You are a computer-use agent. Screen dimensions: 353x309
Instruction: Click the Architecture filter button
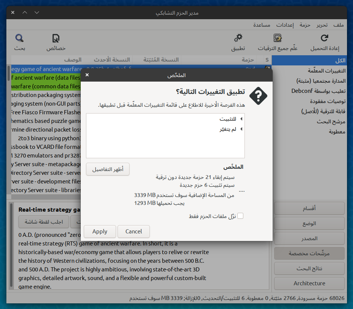309,283
